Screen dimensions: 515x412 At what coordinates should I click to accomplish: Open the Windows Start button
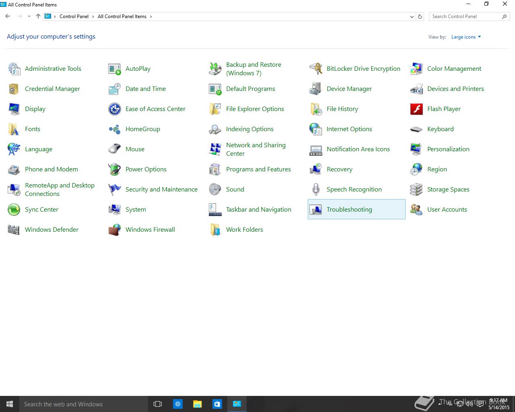click(x=10, y=404)
